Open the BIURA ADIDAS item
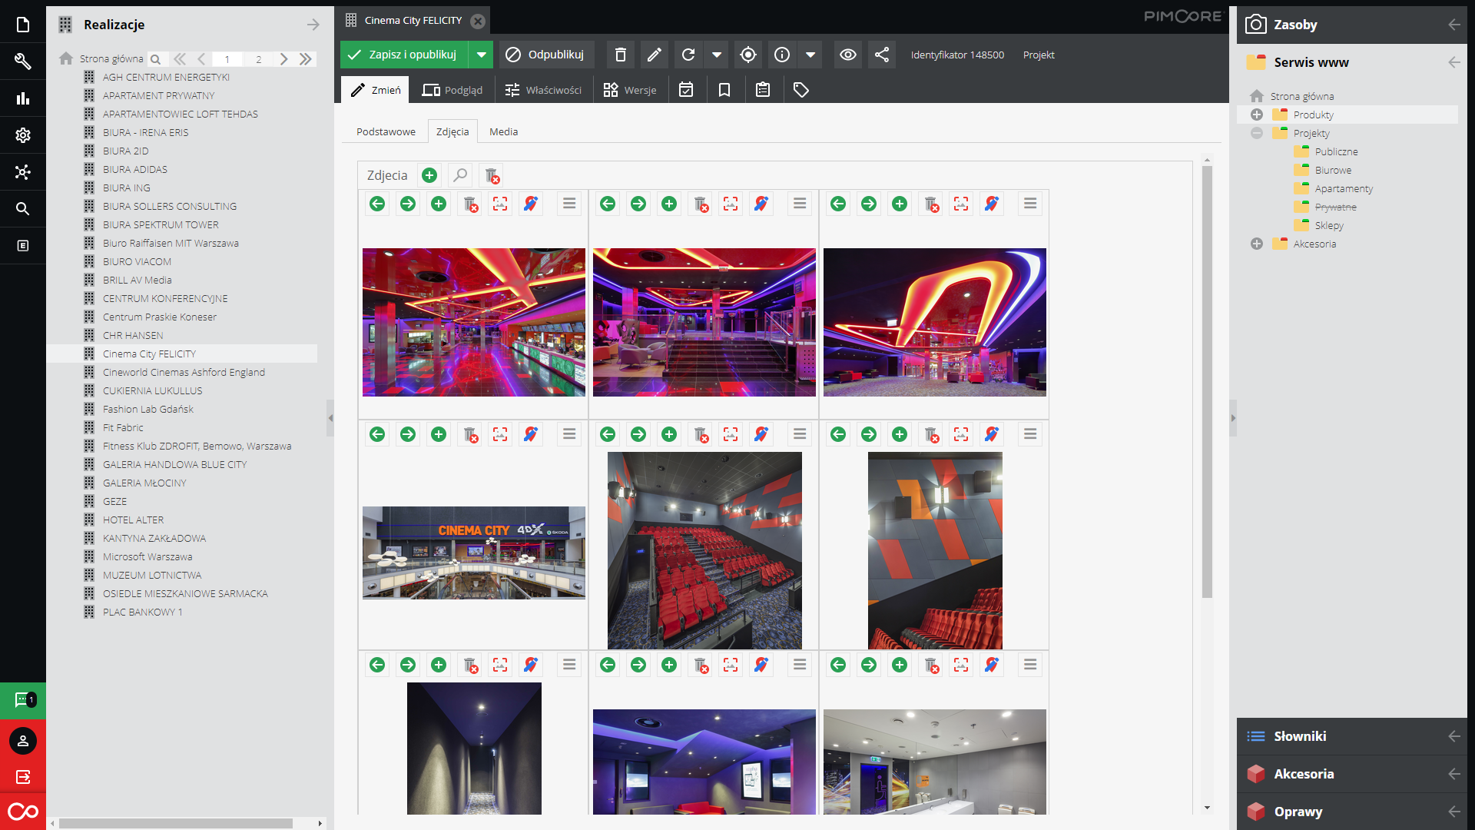The height and width of the screenshot is (830, 1475). pos(135,169)
